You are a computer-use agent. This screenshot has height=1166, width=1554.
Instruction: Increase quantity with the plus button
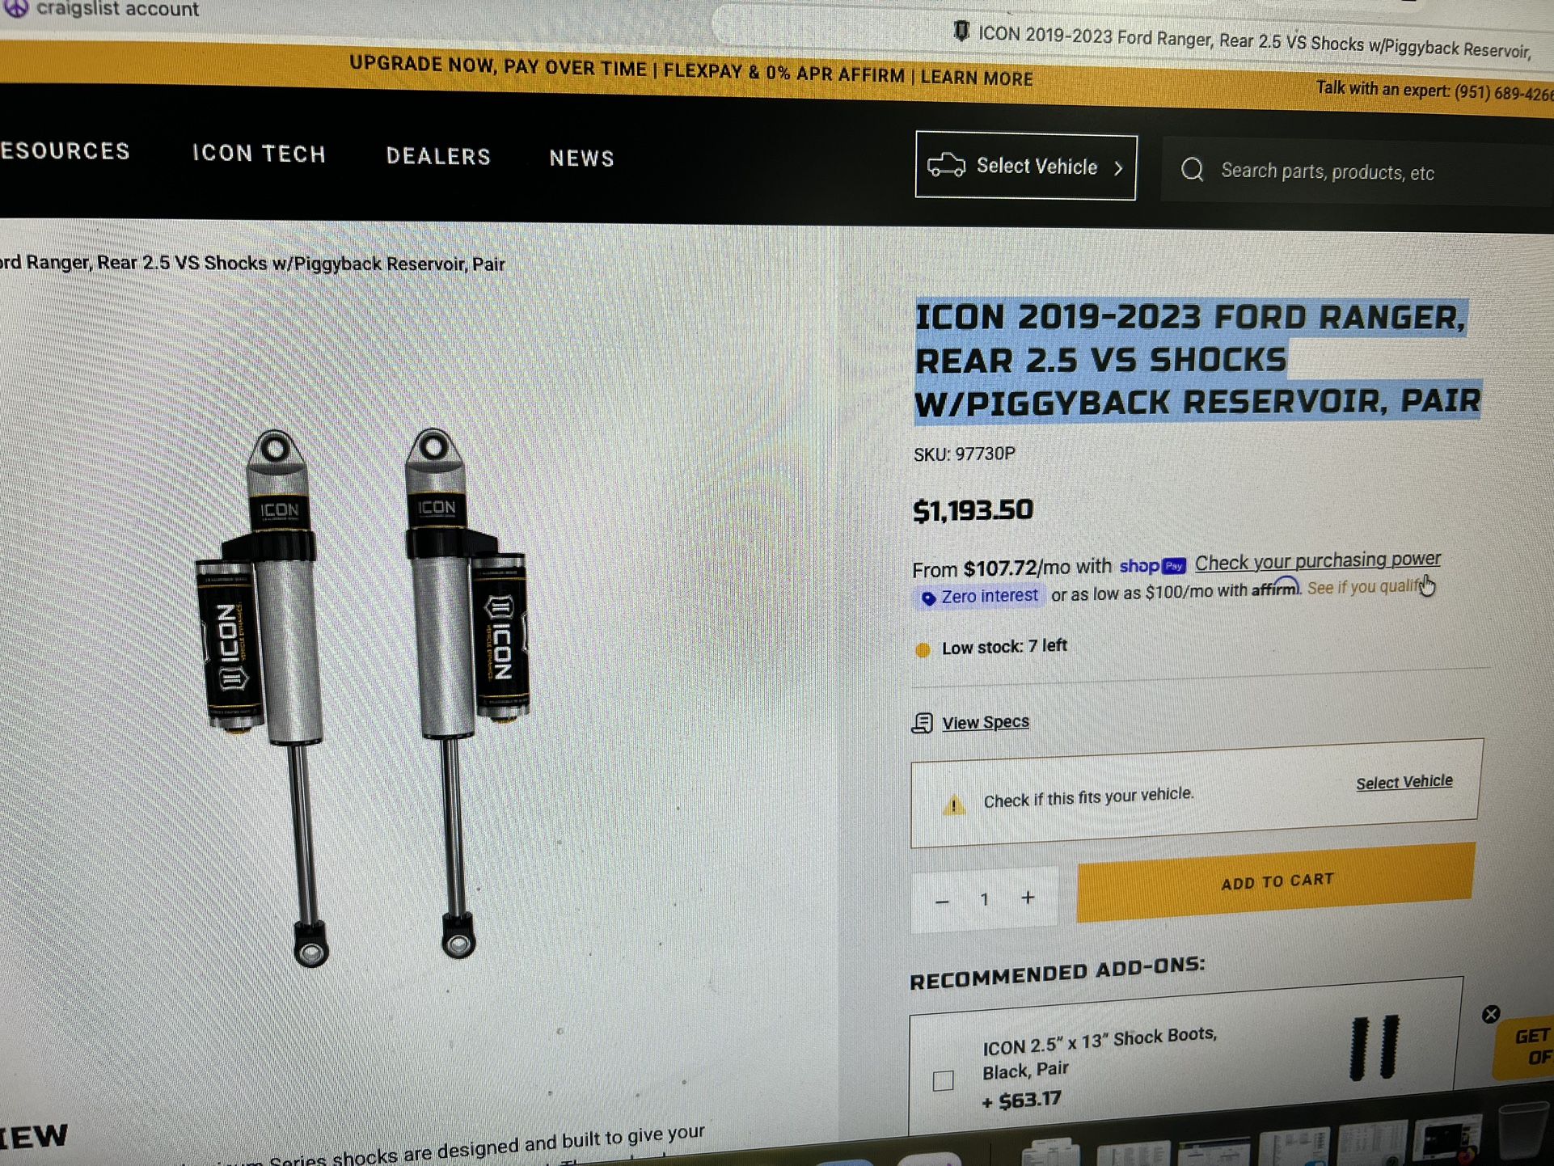(x=1028, y=898)
